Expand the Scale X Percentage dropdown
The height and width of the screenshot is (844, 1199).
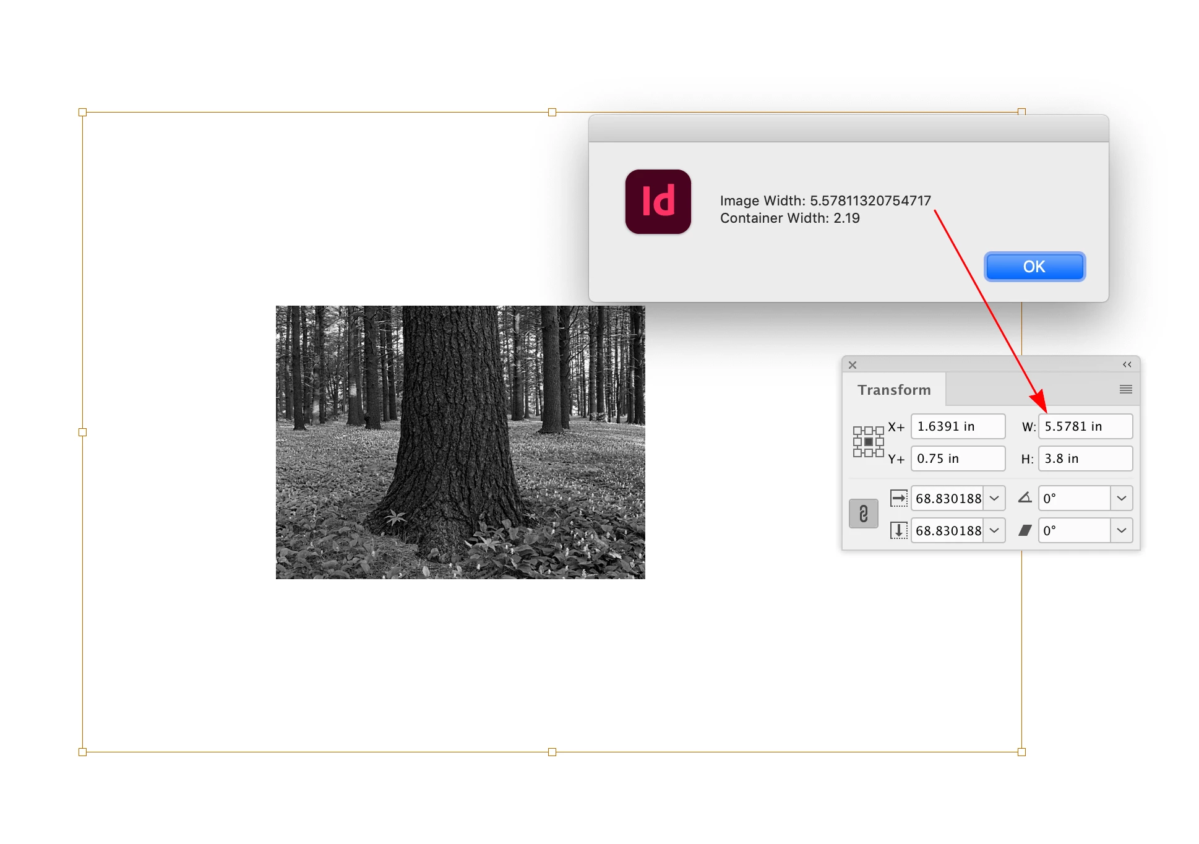(994, 498)
